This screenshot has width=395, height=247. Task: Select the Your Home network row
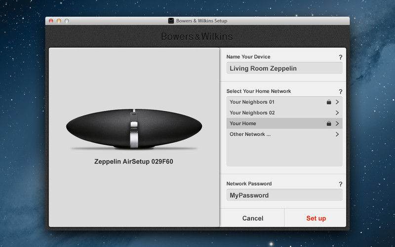(284, 123)
